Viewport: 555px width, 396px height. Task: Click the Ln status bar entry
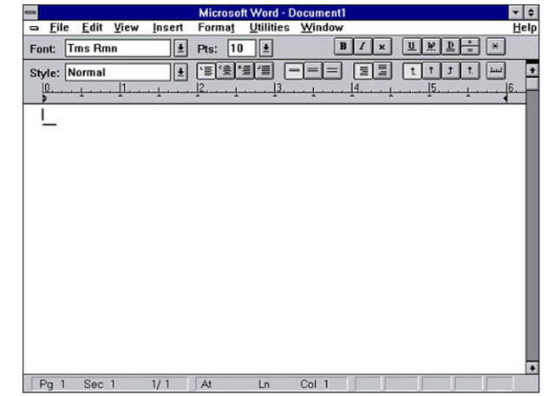point(264,384)
